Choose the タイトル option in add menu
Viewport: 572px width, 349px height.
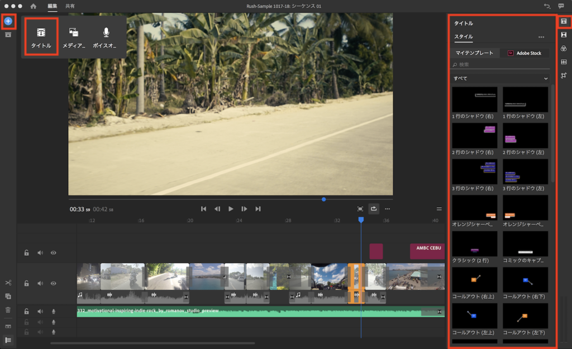(41, 37)
